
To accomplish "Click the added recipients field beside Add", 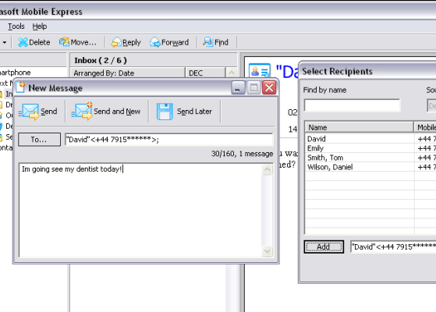I will [393, 246].
